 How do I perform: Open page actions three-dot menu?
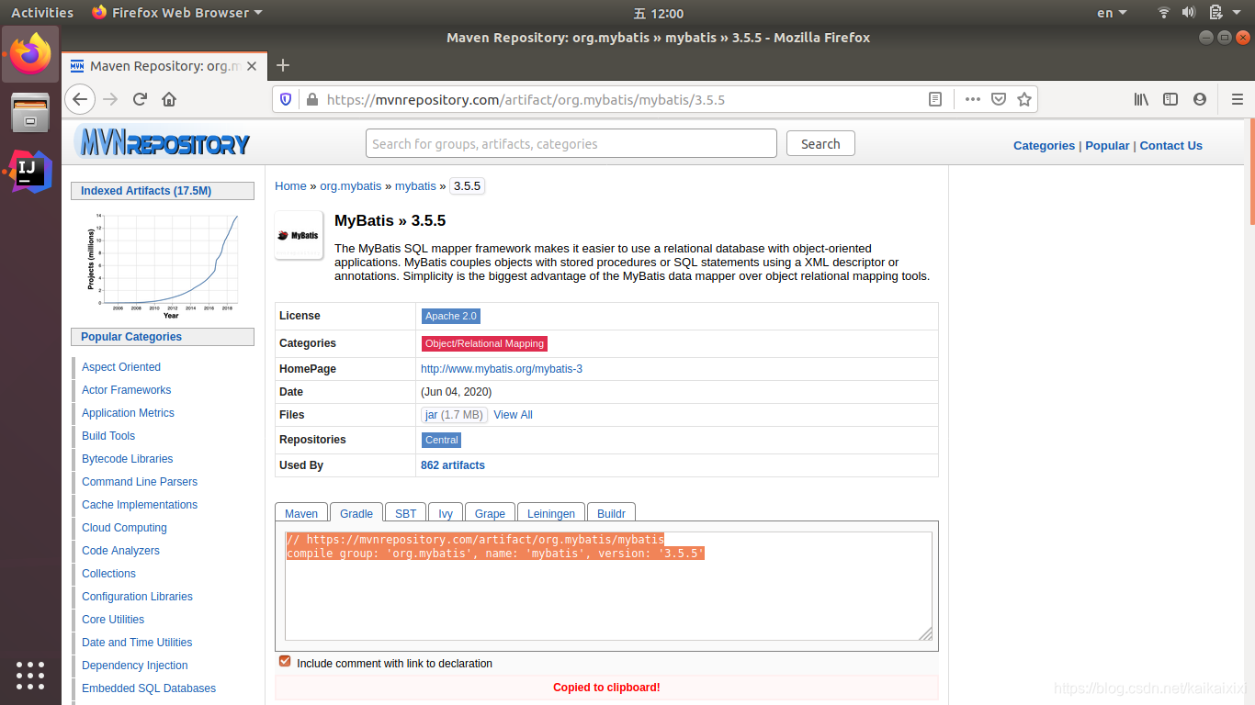tap(973, 99)
